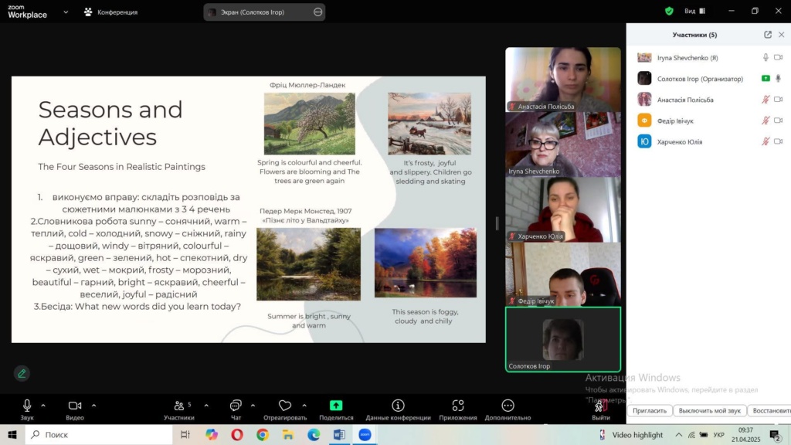Open the Windows notification center
The height and width of the screenshot is (445, 791).
click(x=776, y=435)
